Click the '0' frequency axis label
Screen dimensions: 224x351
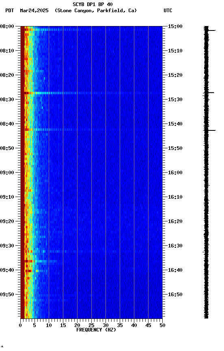click(20, 325)
